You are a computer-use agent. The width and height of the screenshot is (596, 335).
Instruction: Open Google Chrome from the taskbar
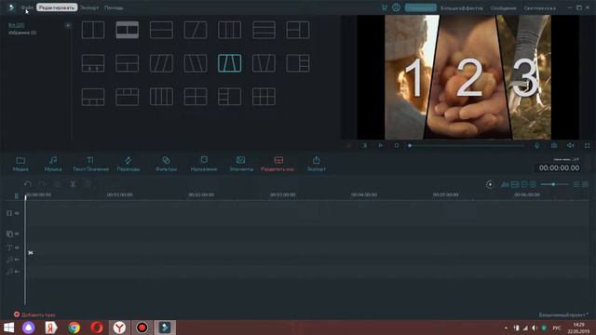pos(74,328)
